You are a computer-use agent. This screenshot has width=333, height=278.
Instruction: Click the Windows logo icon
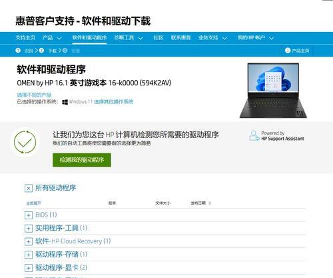[65, 102]
